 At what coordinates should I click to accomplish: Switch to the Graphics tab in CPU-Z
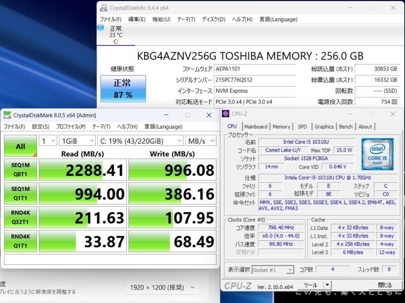tap(324, 127)
